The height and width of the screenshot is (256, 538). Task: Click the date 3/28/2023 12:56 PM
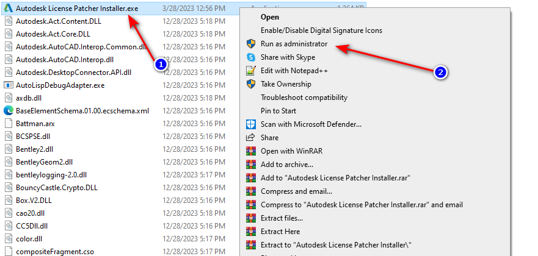[x=194, y=8]
